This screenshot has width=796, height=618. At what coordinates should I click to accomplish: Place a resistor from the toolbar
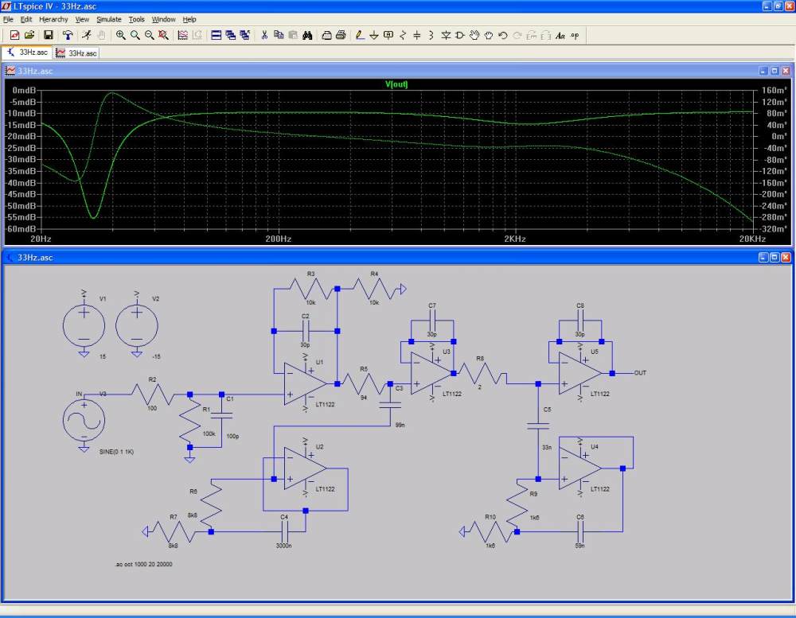(x=403, y=35)
